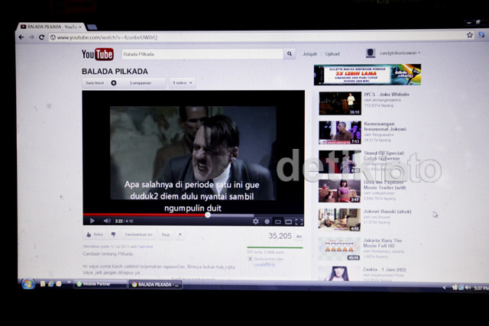This screenshot has width=489, height=326.
Task: Reload the page with the refresh icon
Action: (x=41, y=37)
